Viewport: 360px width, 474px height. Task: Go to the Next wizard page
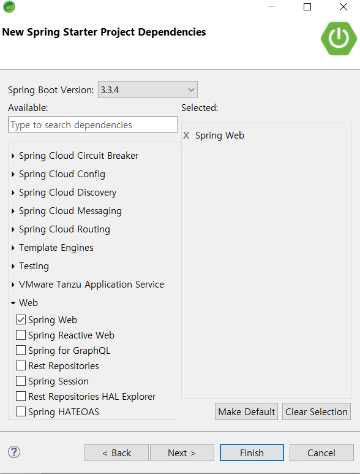[x=182, y=453]
